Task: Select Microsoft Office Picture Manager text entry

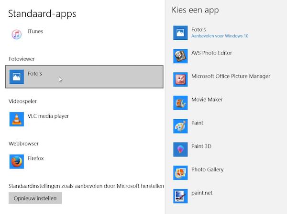Action: point(231,76)
